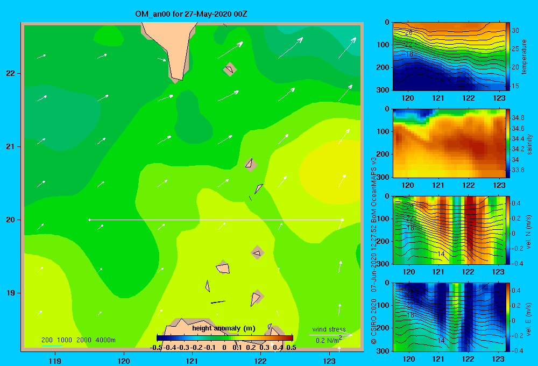This screenshot has height=366, width=538.
Task: Click the "vel. E (m/s)" axis label
Action: [x=528, y=318]
